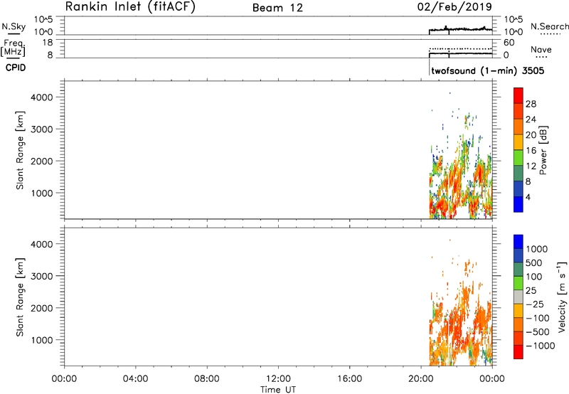Click the '12:00' time axis tick label

point(278,379)
